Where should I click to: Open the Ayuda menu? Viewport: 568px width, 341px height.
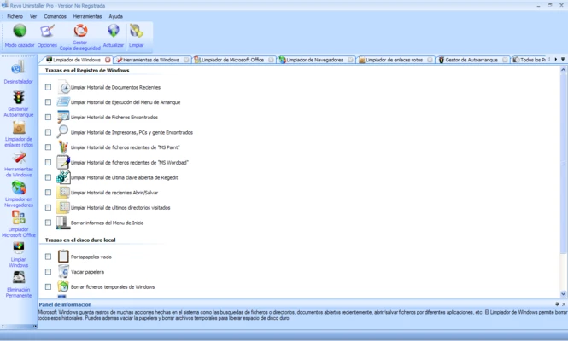pos(116,16)
